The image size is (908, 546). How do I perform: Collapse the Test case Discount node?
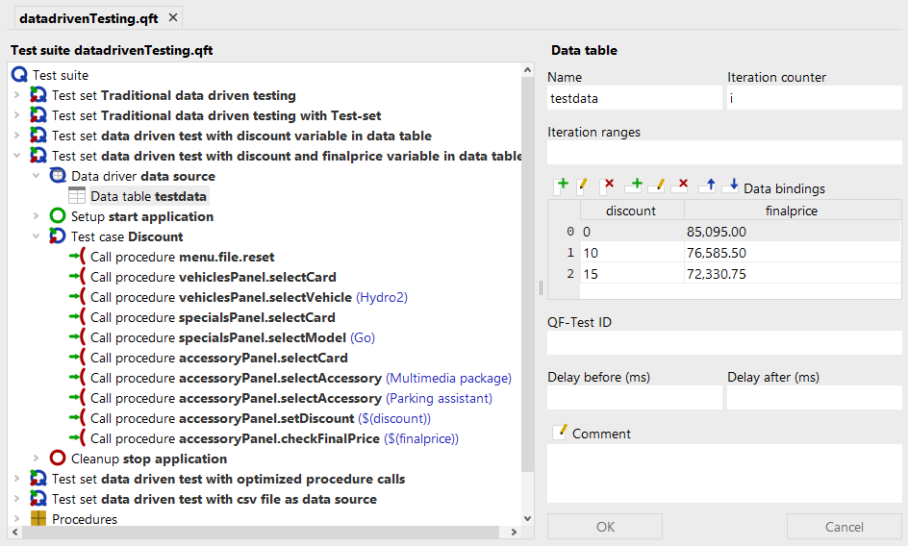point(36,236)
